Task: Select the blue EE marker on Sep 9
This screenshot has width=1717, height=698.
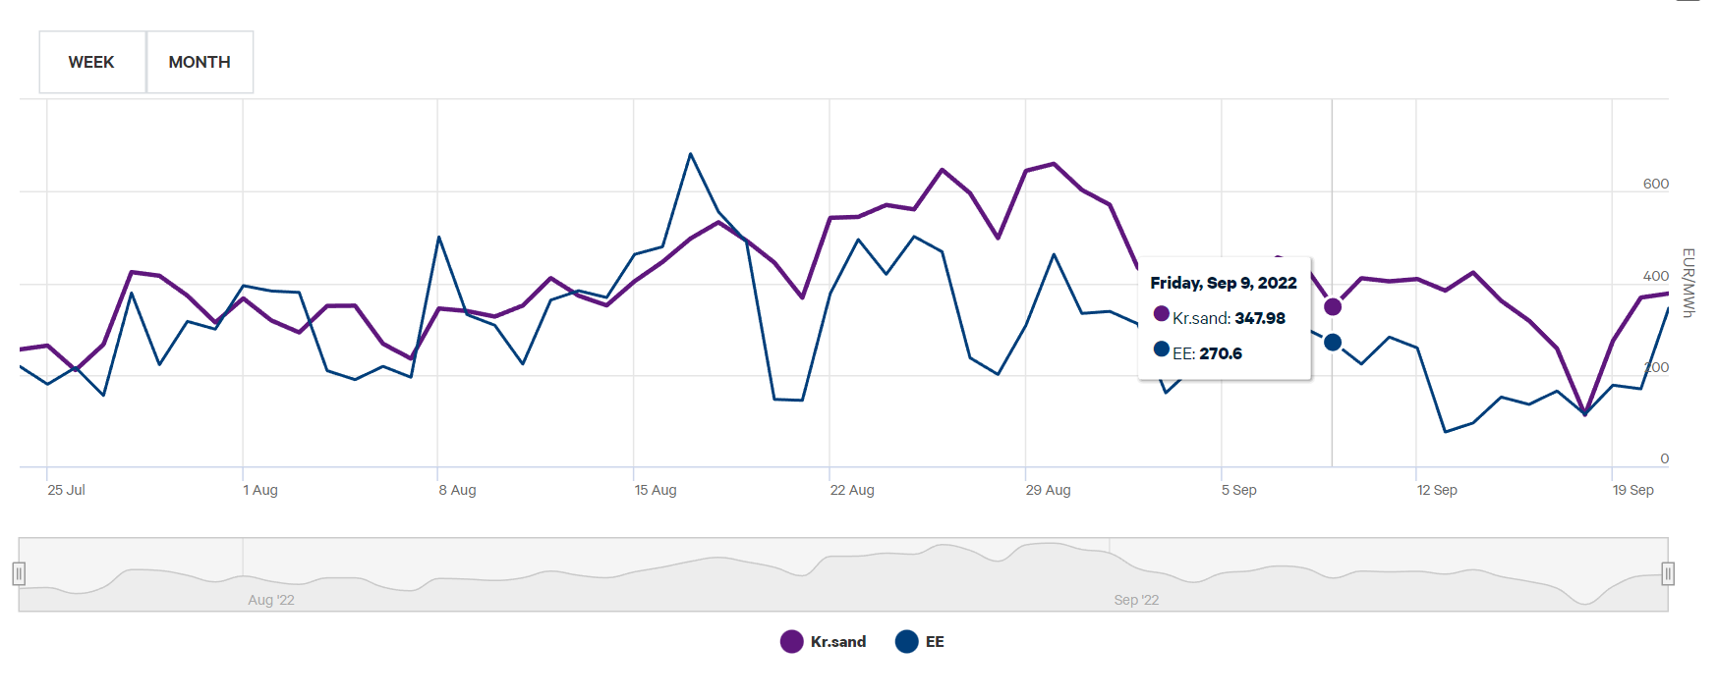Action: click(1333, 343)
